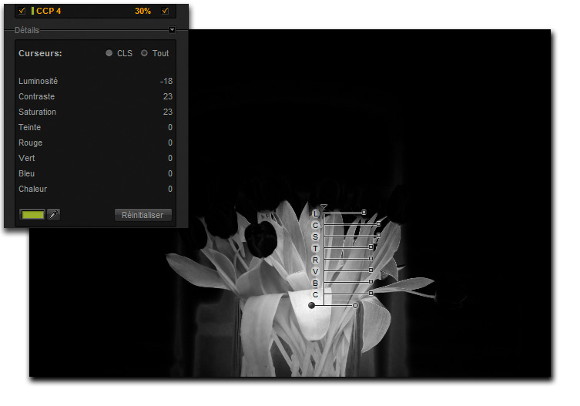Toggle the checkbox right of 30%
This screenshot has height=406, width=580.
166,11
